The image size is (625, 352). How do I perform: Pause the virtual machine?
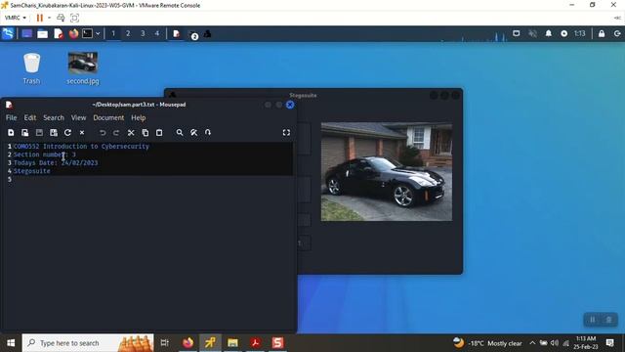click(x=39, y=18)
